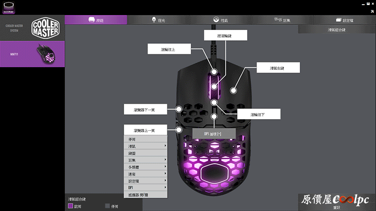This screenshot has height=211, width=376.
Task: Enable mouse combo keys with 啟用 option
Action: [71, 205]
